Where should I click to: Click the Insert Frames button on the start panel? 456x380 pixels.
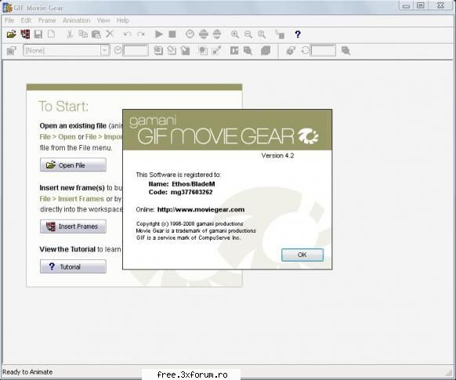[x=73, y=226]
